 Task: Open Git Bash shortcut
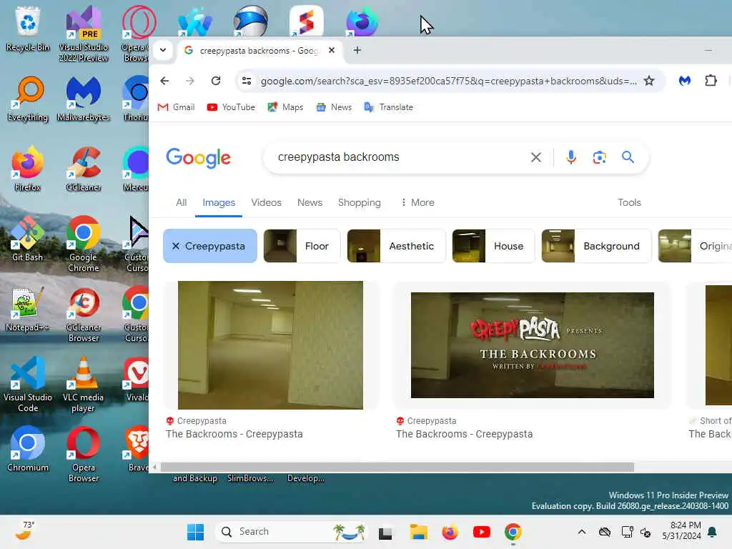tap(28, 239)
